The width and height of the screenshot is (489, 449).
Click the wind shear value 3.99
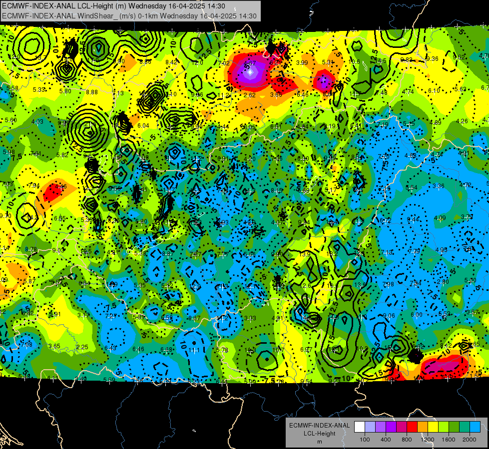pyautogui.click(x=302, y=63)
